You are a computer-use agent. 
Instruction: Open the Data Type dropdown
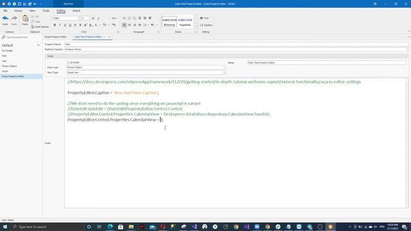click(x=224, y=67)
